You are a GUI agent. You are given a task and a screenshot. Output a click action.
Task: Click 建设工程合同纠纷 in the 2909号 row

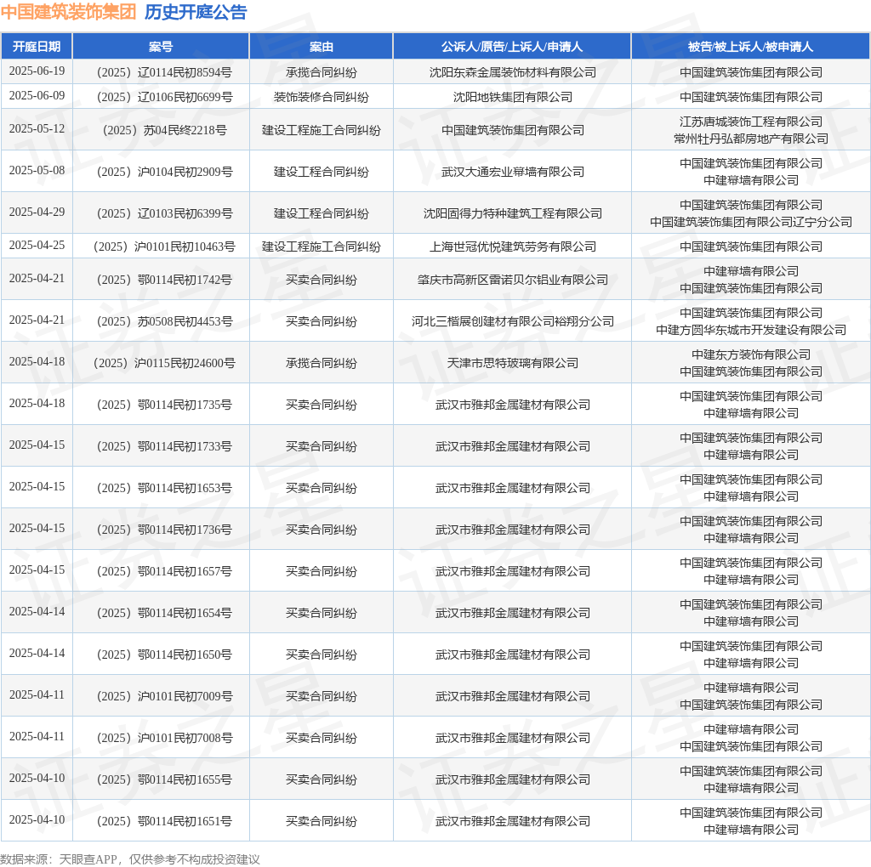pyautogui.click(x=321, y=172)
